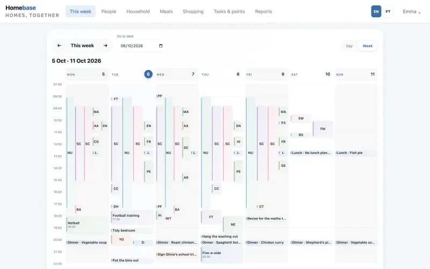Viewport: 430px width, 269px height.
Task: Open Wednesday's Sign Olivia's school trip task
Action: tap(177, 254)
